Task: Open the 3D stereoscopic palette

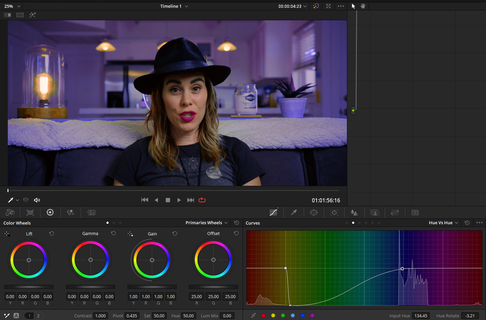Action: tap(415, 212)
